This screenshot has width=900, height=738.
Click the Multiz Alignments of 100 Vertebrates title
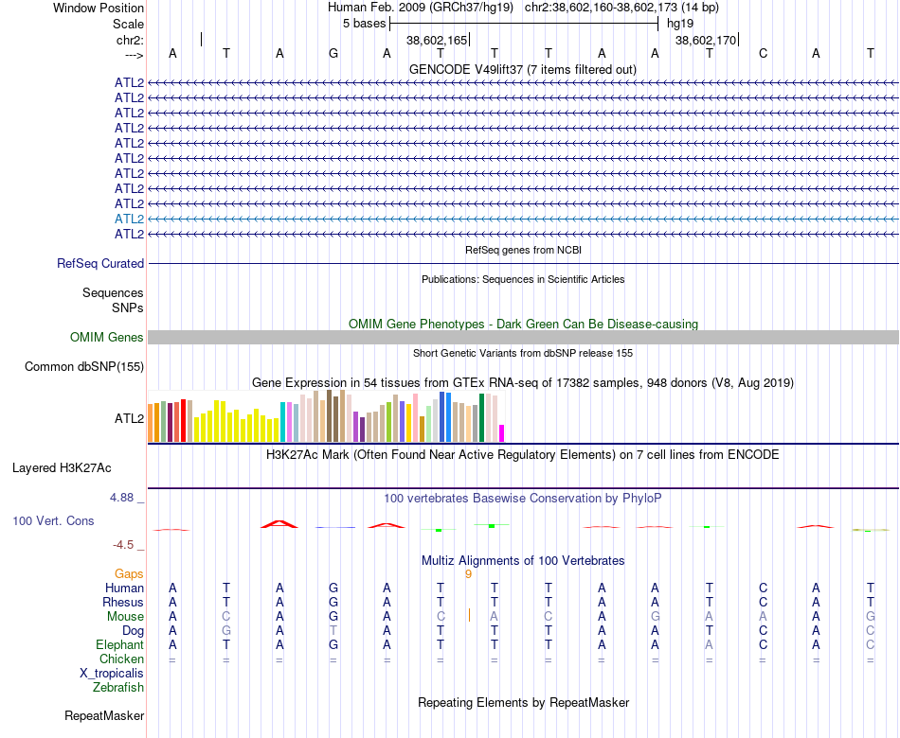point(523,560)
